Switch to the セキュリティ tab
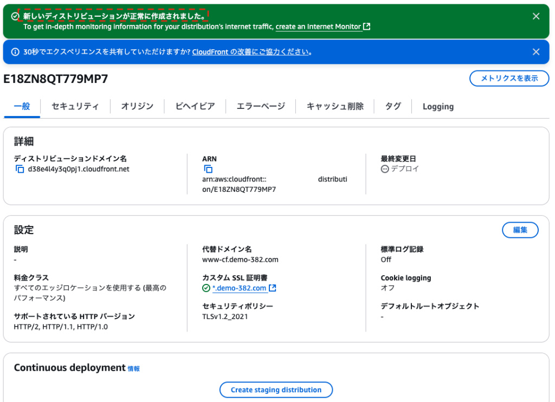This screenshot has height=402, width=555. pos(75,106)
